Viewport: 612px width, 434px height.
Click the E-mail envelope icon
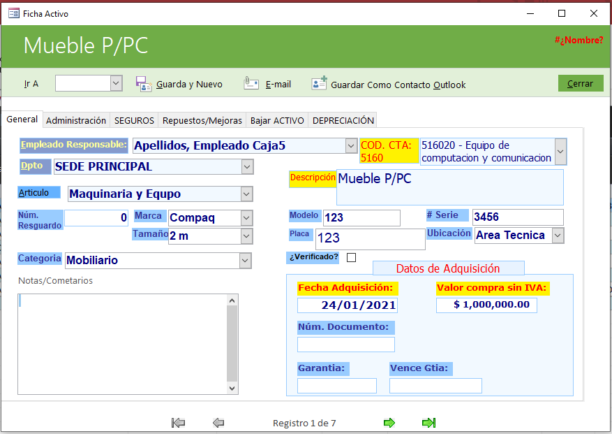(x=251, y=84)
